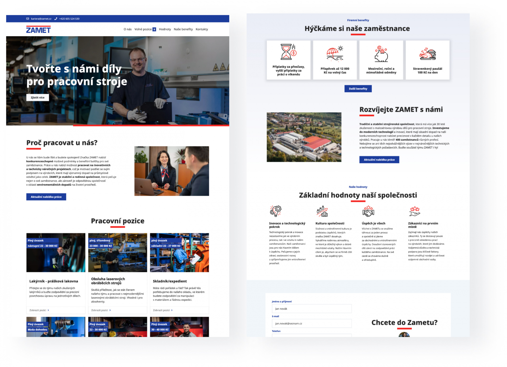Click the Kultura společnosti heading
The height and width of the screenshot is (367, 507).
[330, 223]
